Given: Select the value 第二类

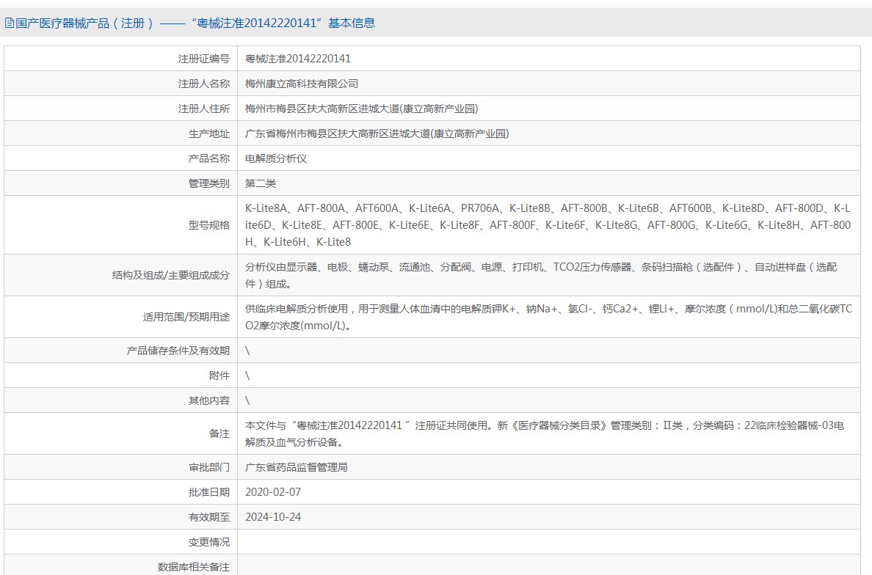Looking at the screenshot, I should click(261, 183).
